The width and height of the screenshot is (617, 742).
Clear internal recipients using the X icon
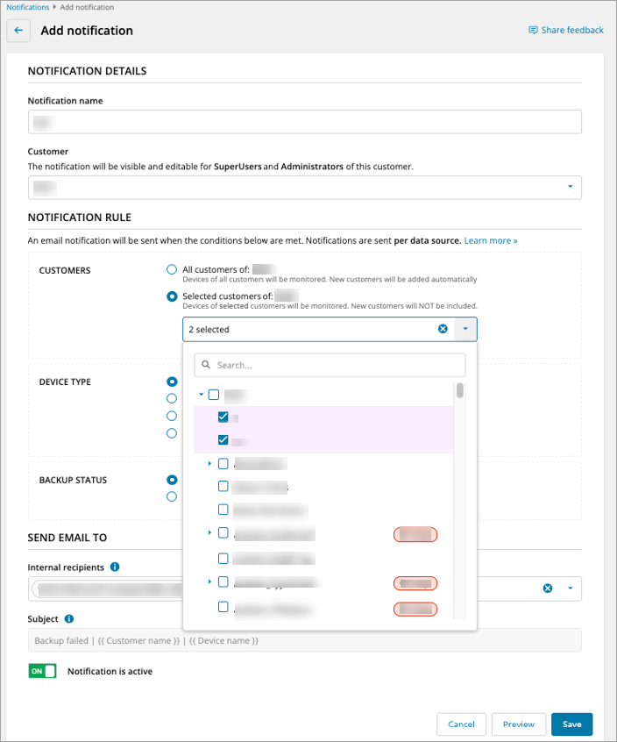[548, 589]
